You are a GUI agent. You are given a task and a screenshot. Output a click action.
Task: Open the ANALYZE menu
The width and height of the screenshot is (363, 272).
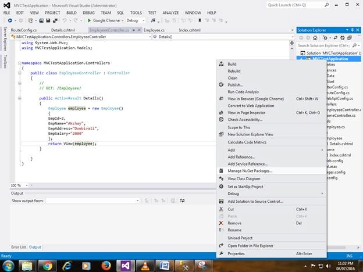[170, 13]
